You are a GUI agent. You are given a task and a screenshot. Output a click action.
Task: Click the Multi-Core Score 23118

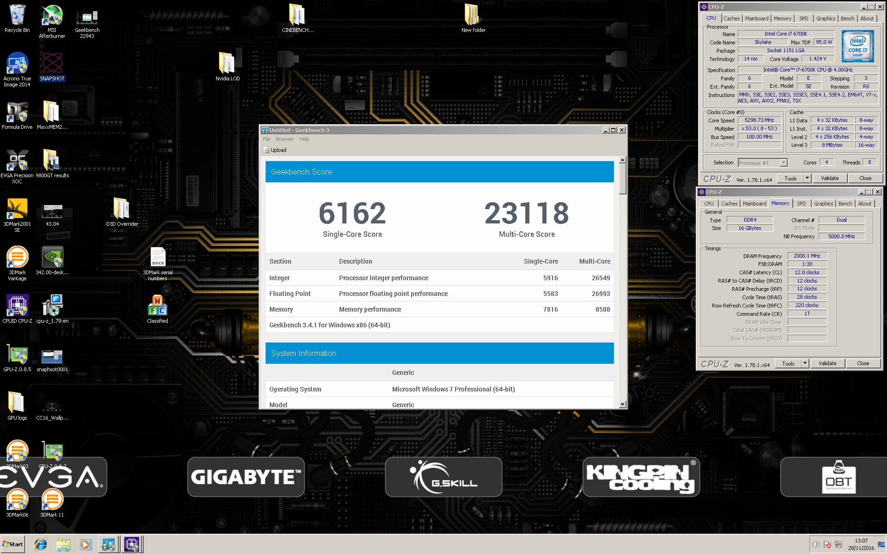[x=527, y=213]
